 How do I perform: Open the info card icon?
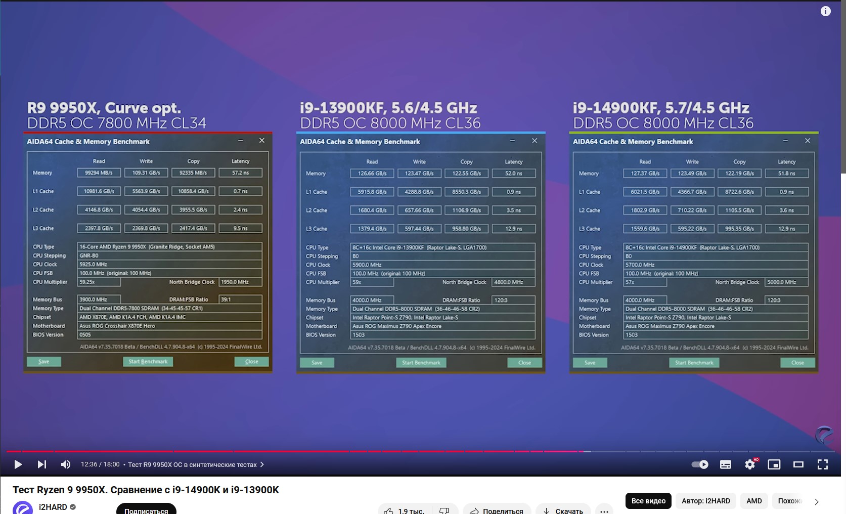[826, 11]
